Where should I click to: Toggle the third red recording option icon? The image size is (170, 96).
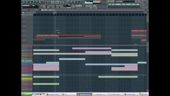51,6
